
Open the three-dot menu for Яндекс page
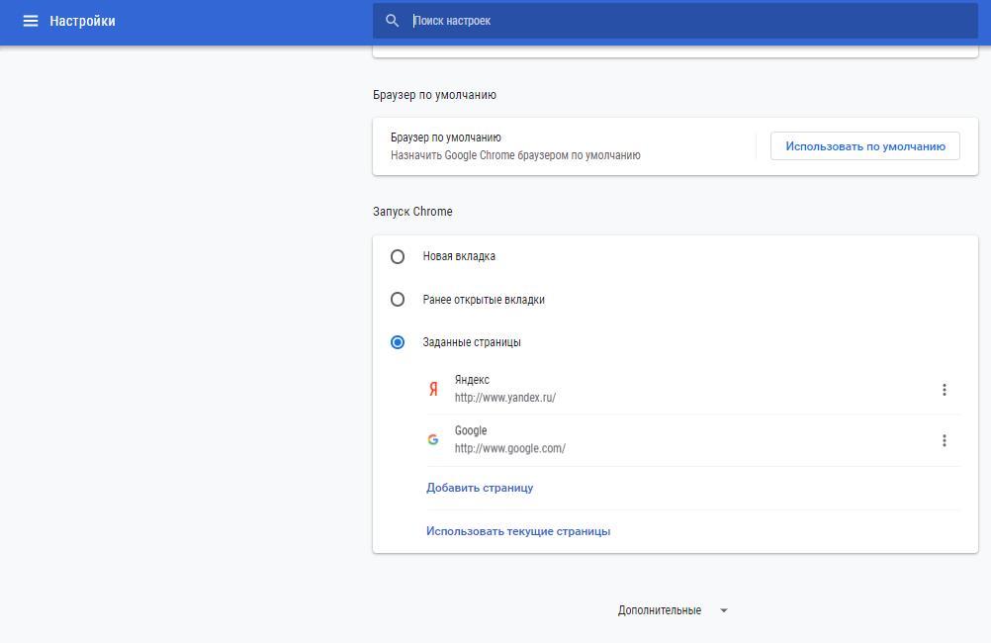(945, 390)
